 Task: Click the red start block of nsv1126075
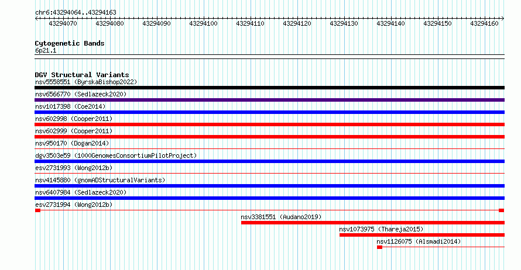380,247
